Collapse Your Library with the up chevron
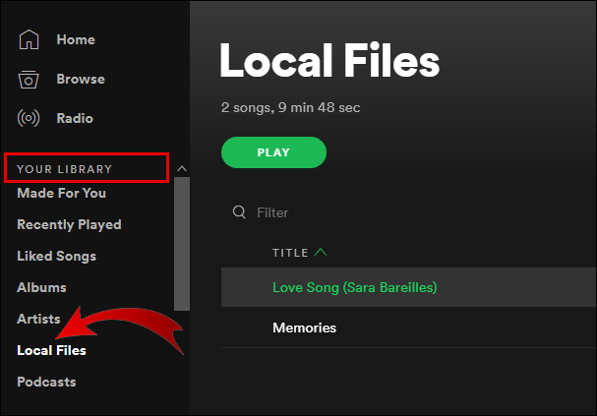The height and width of the screenshot is (416, 597). [x=182, y=168]
